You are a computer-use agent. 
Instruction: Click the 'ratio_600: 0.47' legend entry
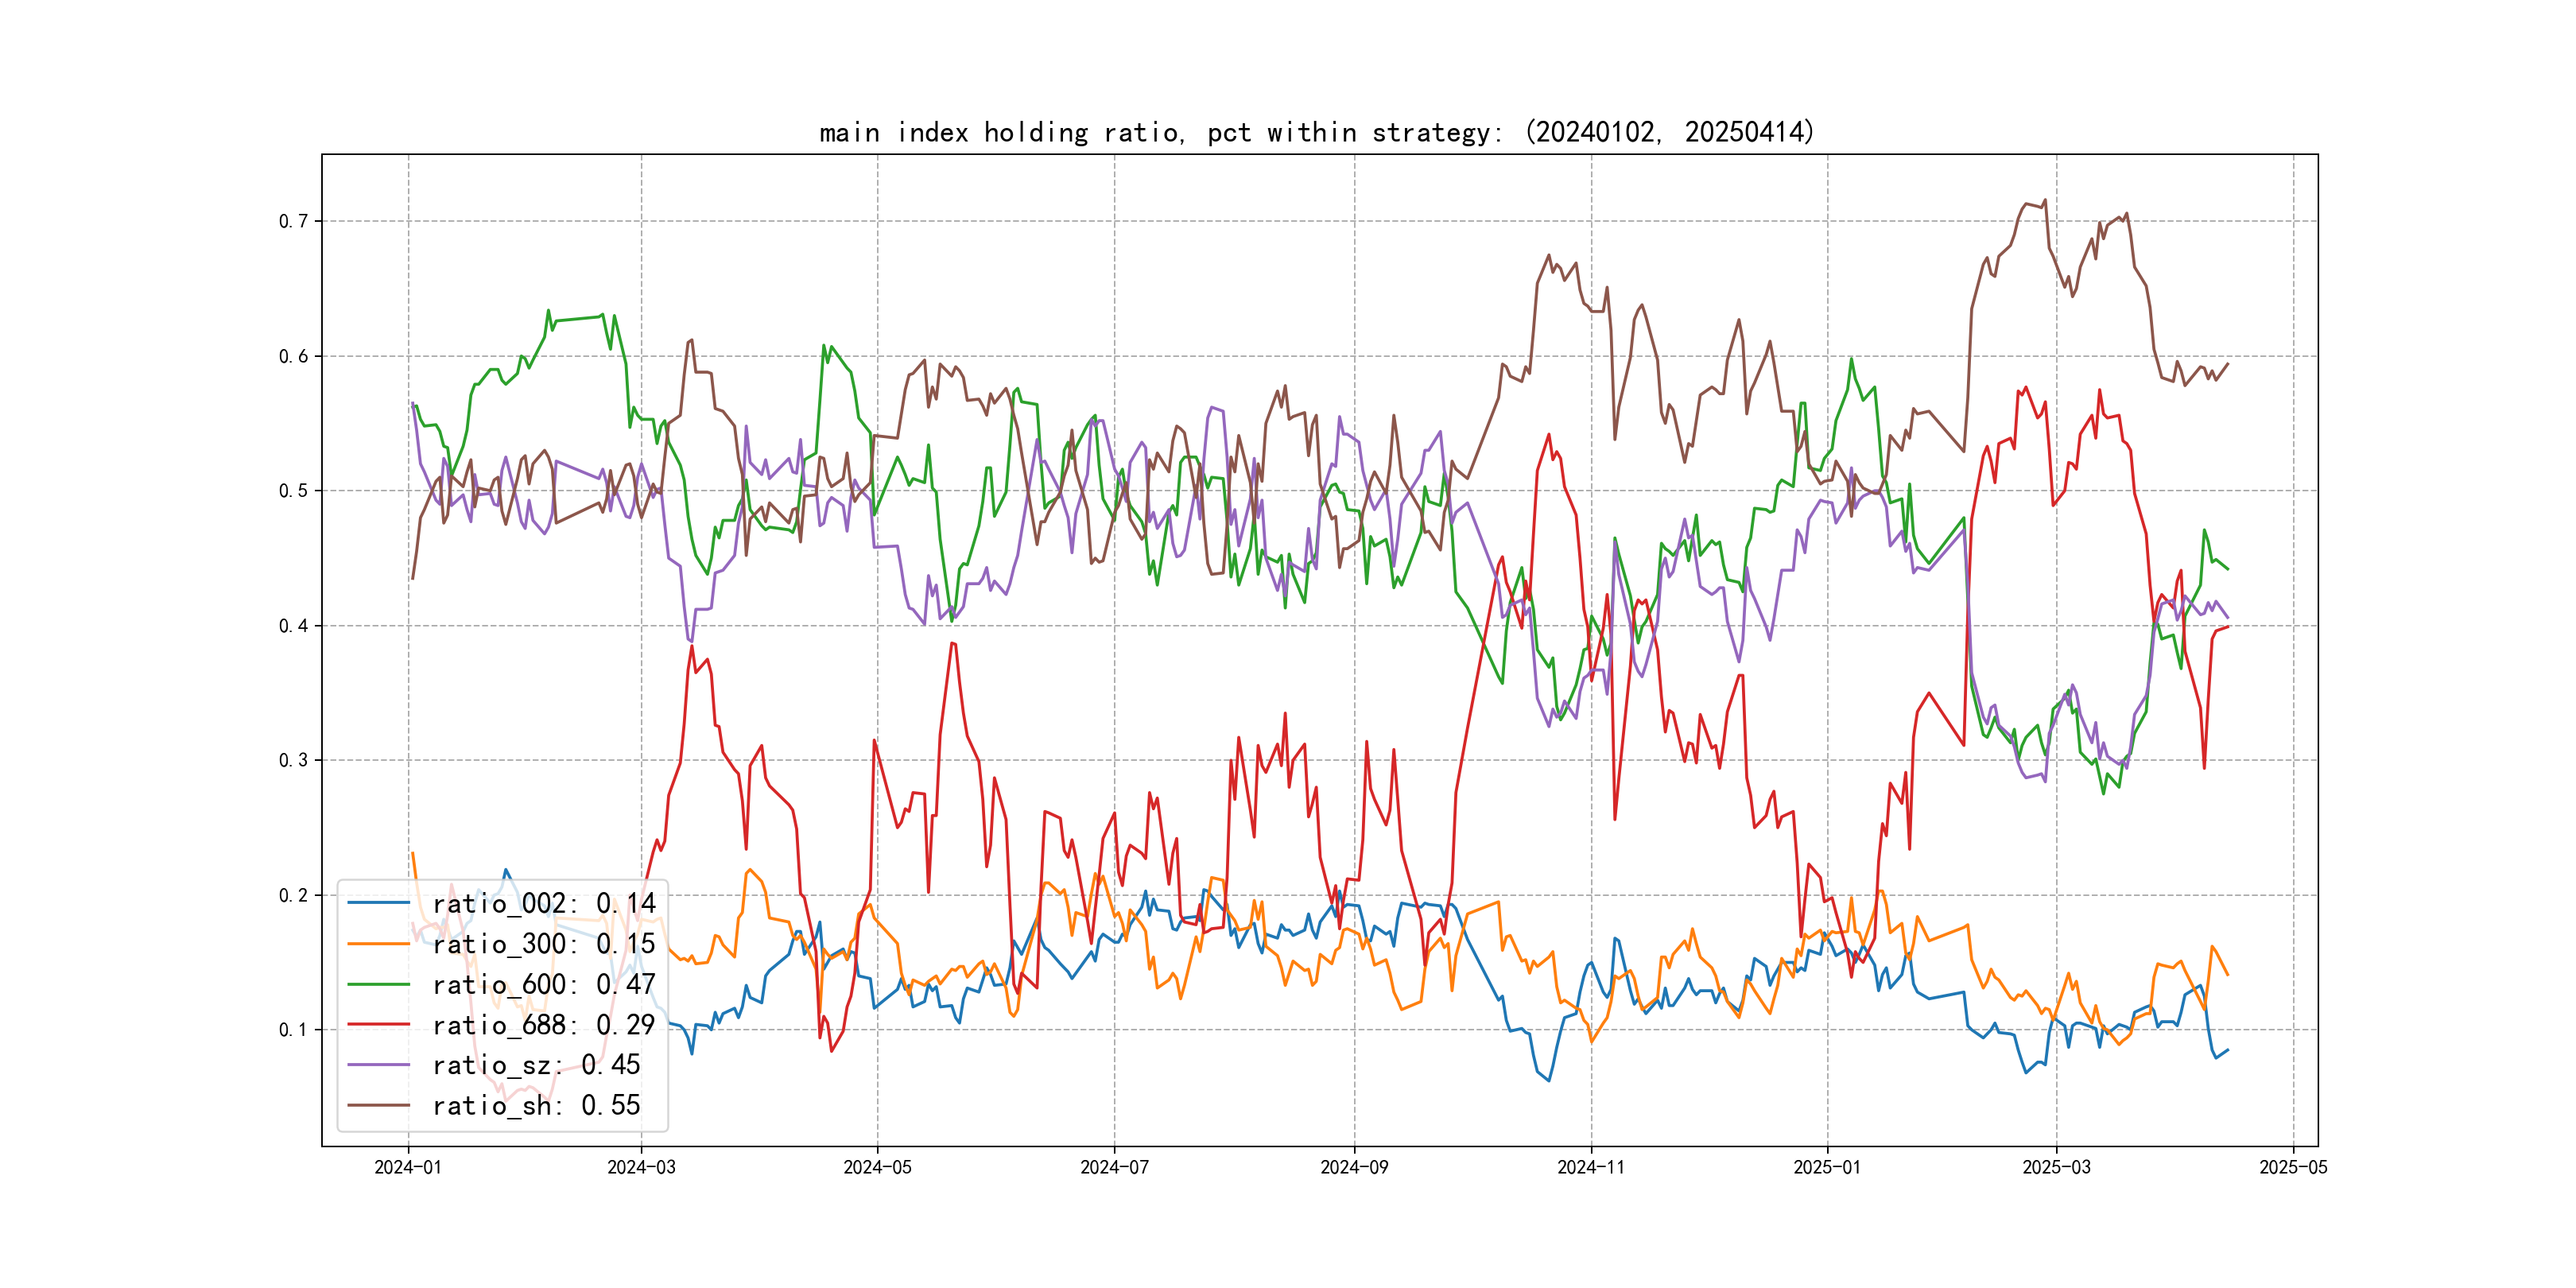(x=543, y=984)
